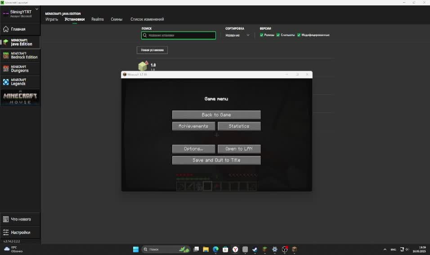The image size is (430, 255).
Task: Click Open to LAN button
Action: [x=239, y=149]
